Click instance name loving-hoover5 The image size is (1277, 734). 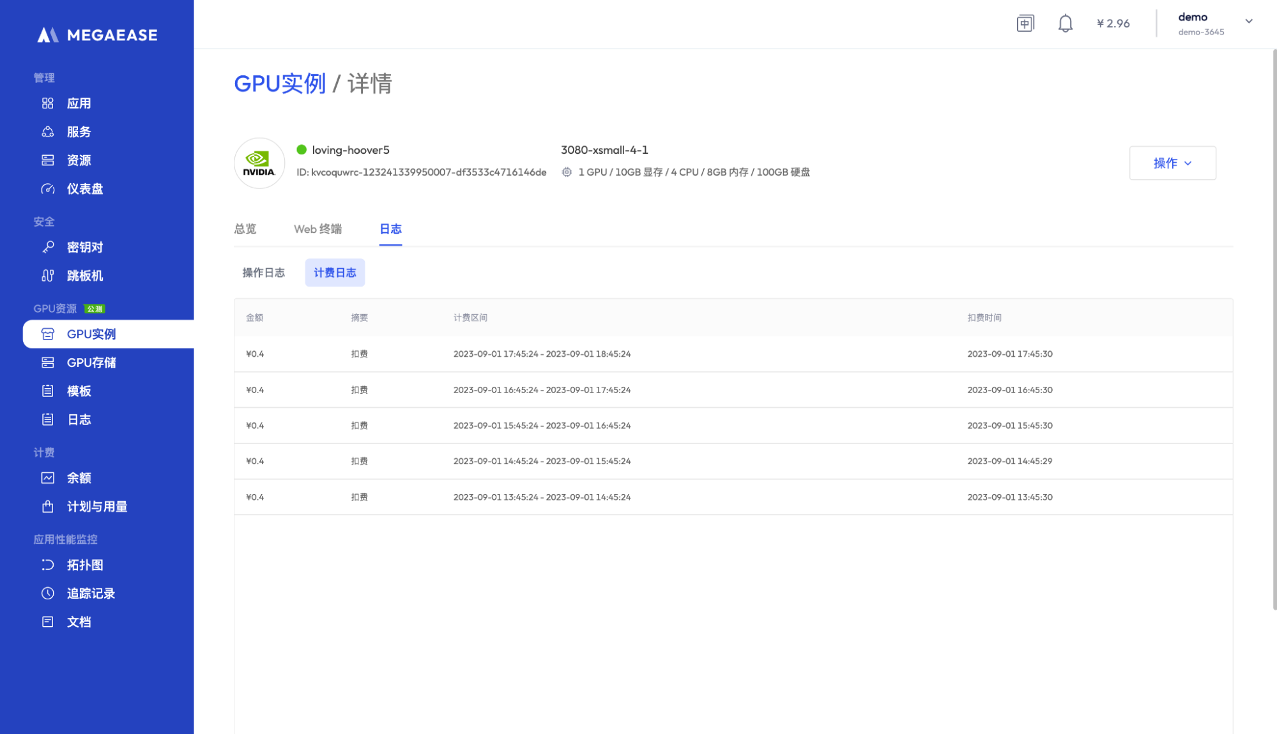tap(351, 150)
